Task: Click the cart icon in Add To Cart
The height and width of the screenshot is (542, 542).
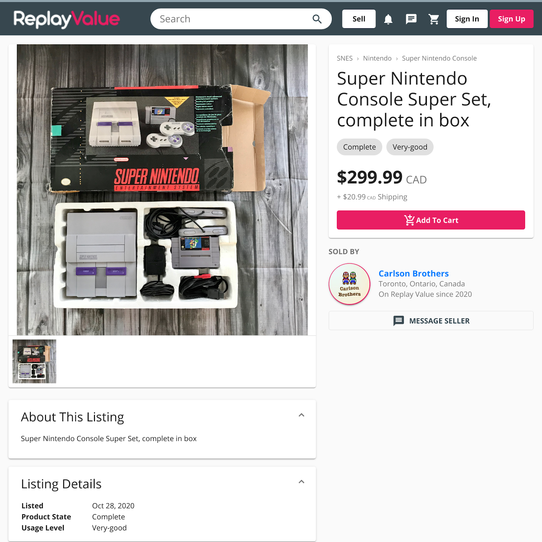Action: 409,220
